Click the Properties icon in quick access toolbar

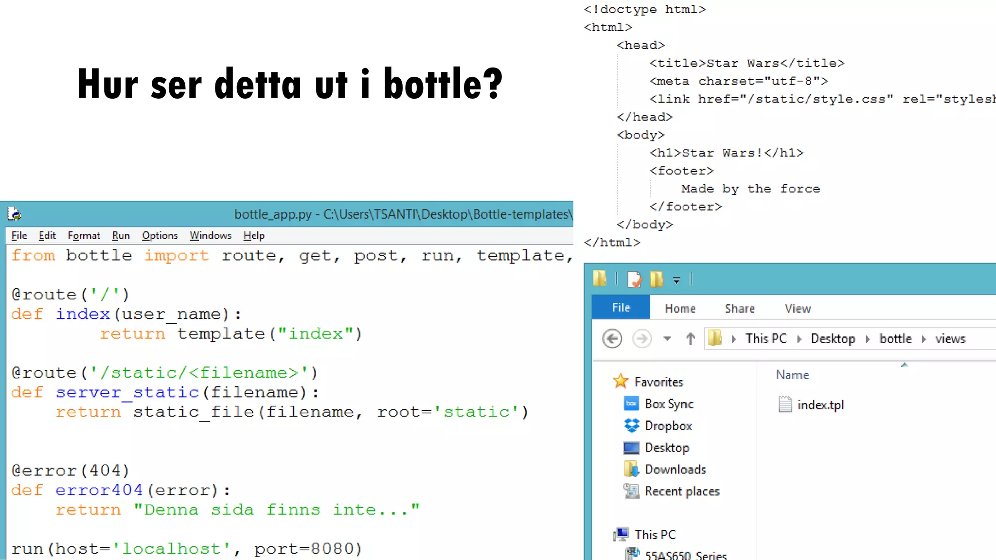(634, 279)
